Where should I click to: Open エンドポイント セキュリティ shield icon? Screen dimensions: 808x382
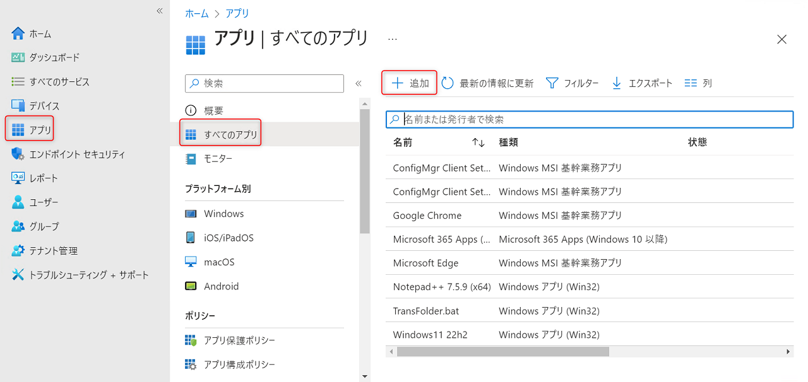(18, 154)
